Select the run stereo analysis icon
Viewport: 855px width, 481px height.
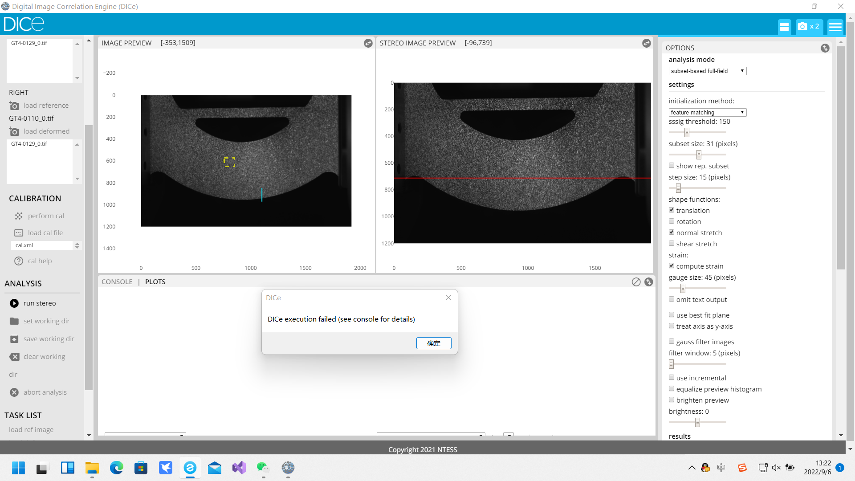[x=14, y=303]
